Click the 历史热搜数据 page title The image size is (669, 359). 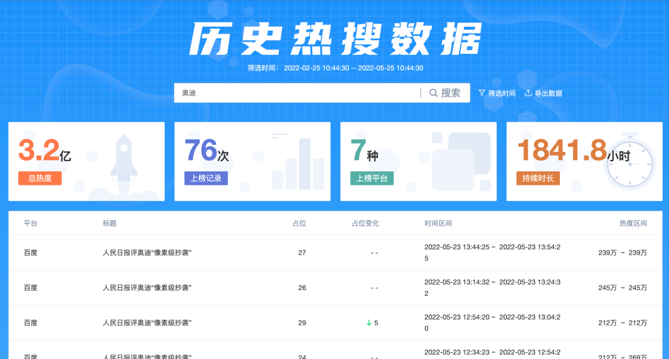coord(335,39)
